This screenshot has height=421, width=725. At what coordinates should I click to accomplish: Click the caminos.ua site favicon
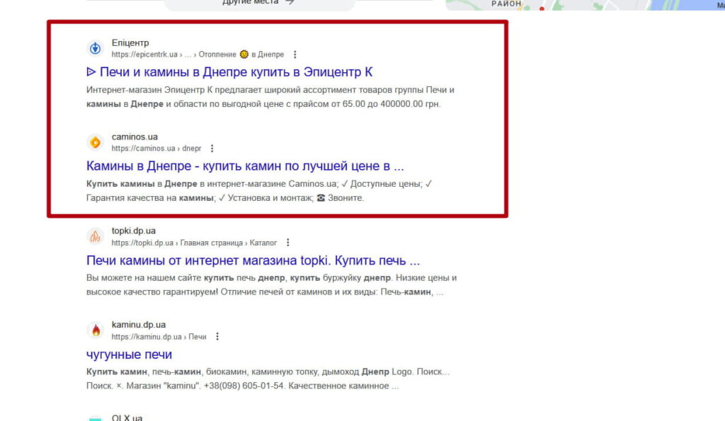[x=96, y=142]
